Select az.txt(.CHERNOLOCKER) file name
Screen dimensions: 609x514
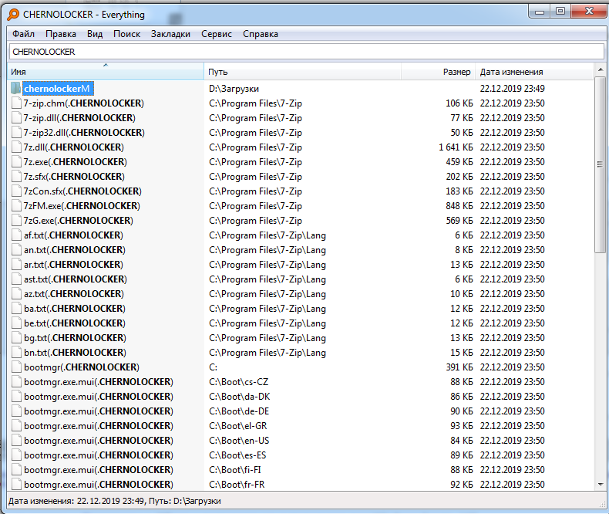pos(73,294)
